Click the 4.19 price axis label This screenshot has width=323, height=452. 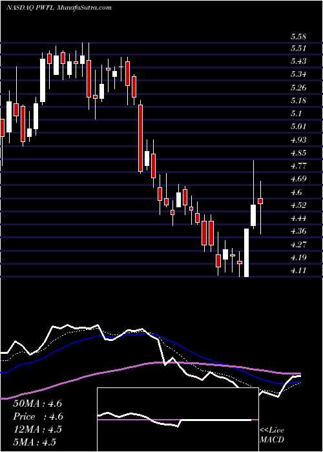pos(298,257)
